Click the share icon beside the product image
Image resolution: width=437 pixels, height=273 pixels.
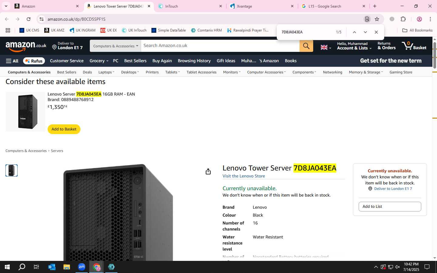pyautogui.click(x=208, y=172)
